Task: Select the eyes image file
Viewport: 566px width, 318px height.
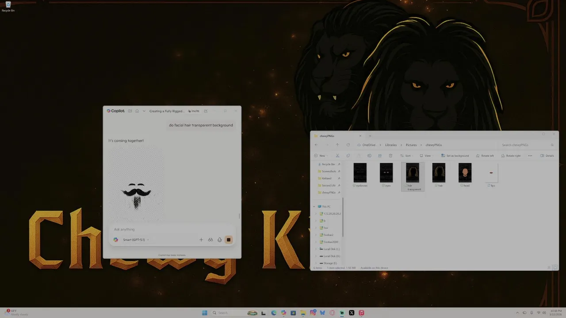Action: coord(386,175)
